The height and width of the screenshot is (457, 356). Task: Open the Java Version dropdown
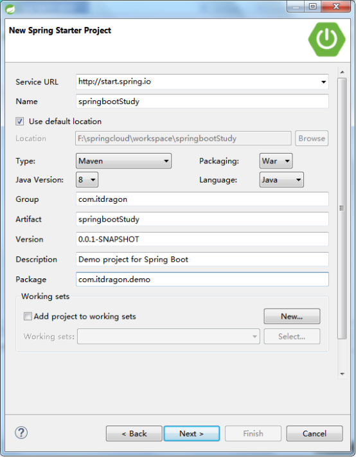click(x=87, y=179)
